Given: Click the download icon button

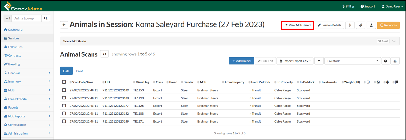Looking at the screenshot, I should point(395,61).
